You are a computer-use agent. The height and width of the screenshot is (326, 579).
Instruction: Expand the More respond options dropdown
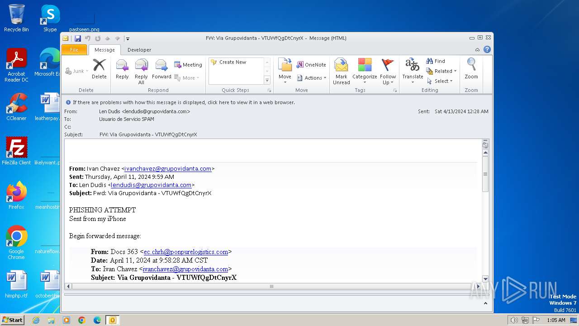187,78
